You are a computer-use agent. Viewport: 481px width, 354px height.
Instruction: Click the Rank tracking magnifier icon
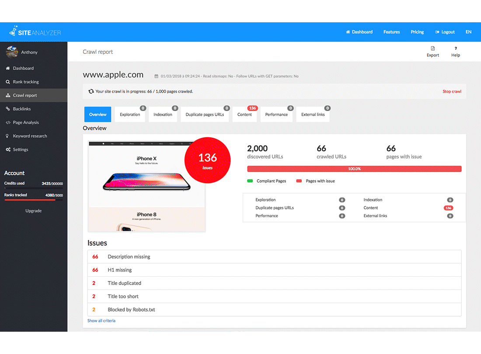(8, 82)
